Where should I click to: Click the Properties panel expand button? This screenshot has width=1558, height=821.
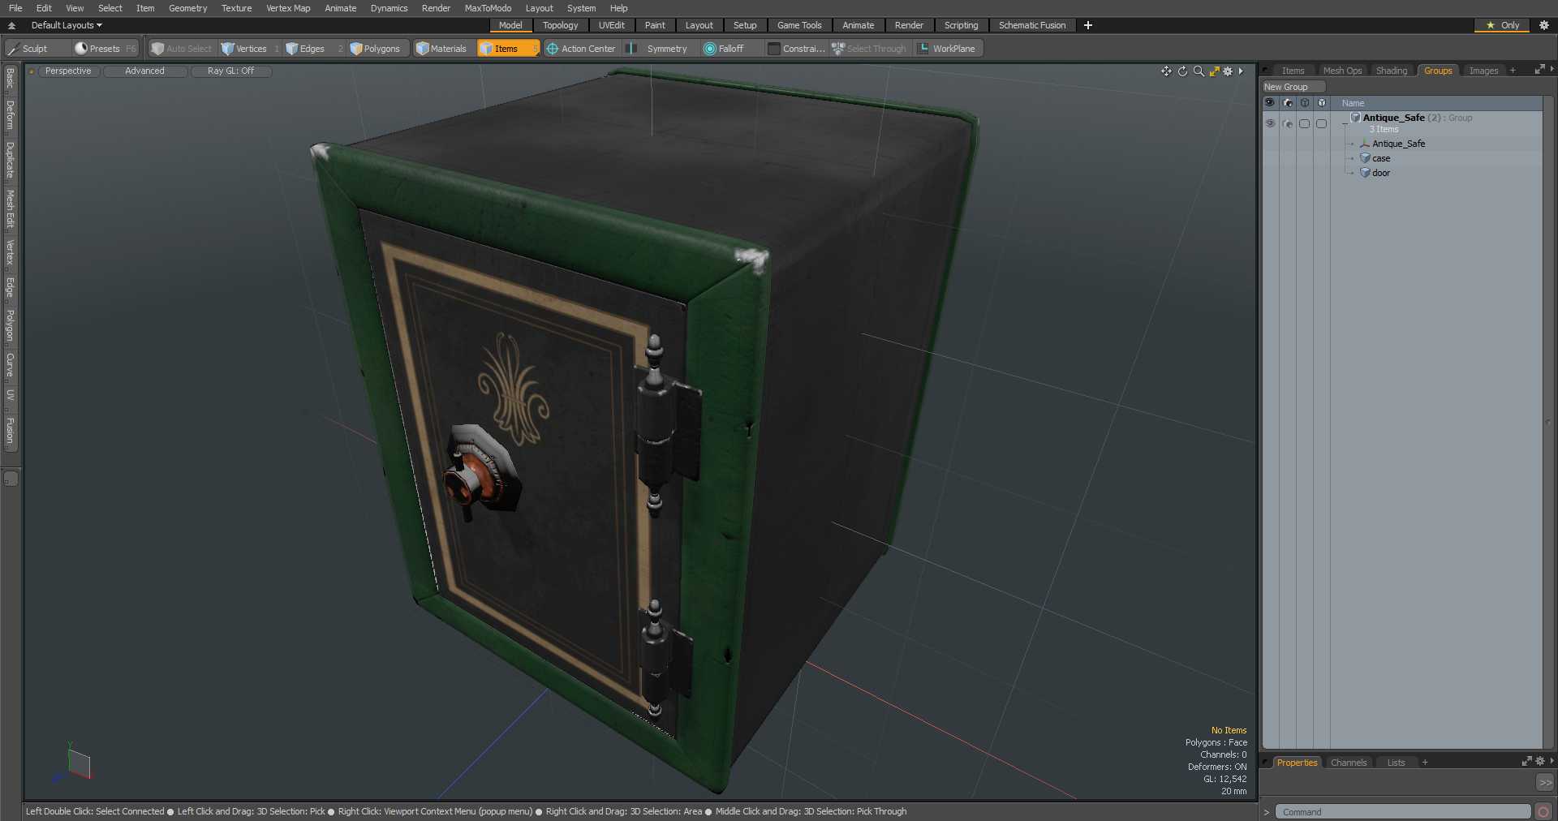1526,762
